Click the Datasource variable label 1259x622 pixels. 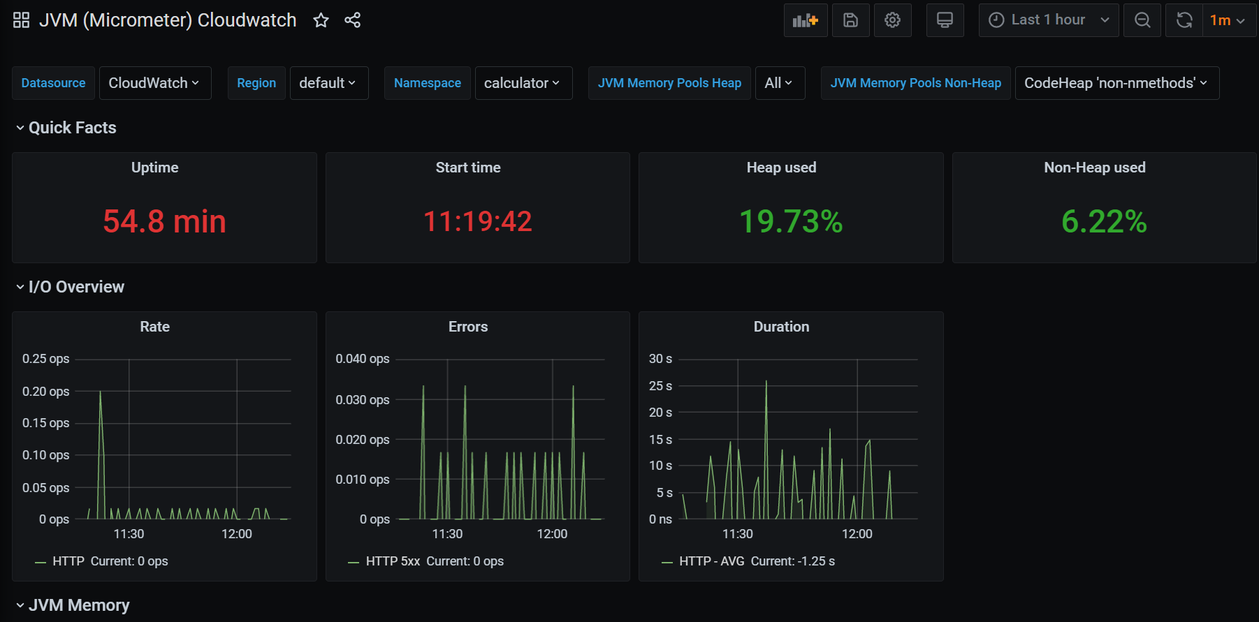point(53,83)
